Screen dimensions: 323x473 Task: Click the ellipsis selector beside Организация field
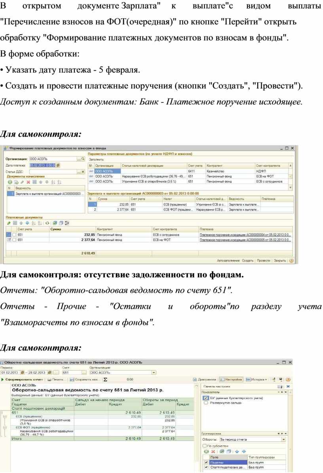tap(78, 159)
